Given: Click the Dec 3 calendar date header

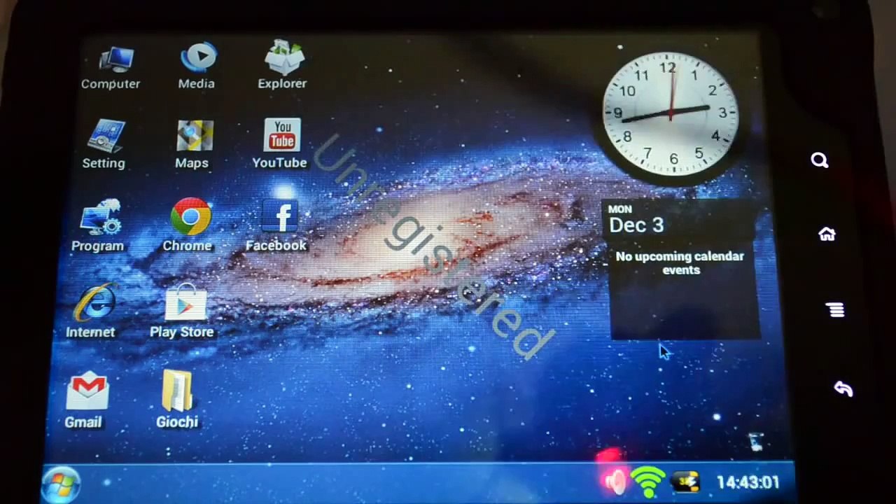Looking at the screenshot, I should [636, 225].
